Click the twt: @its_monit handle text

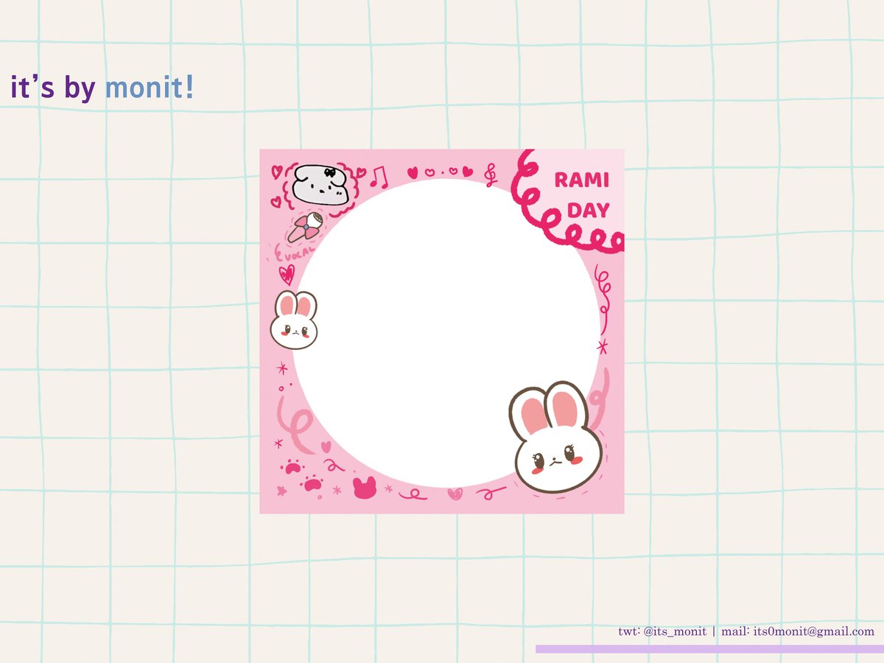click(x=662, y=631)
